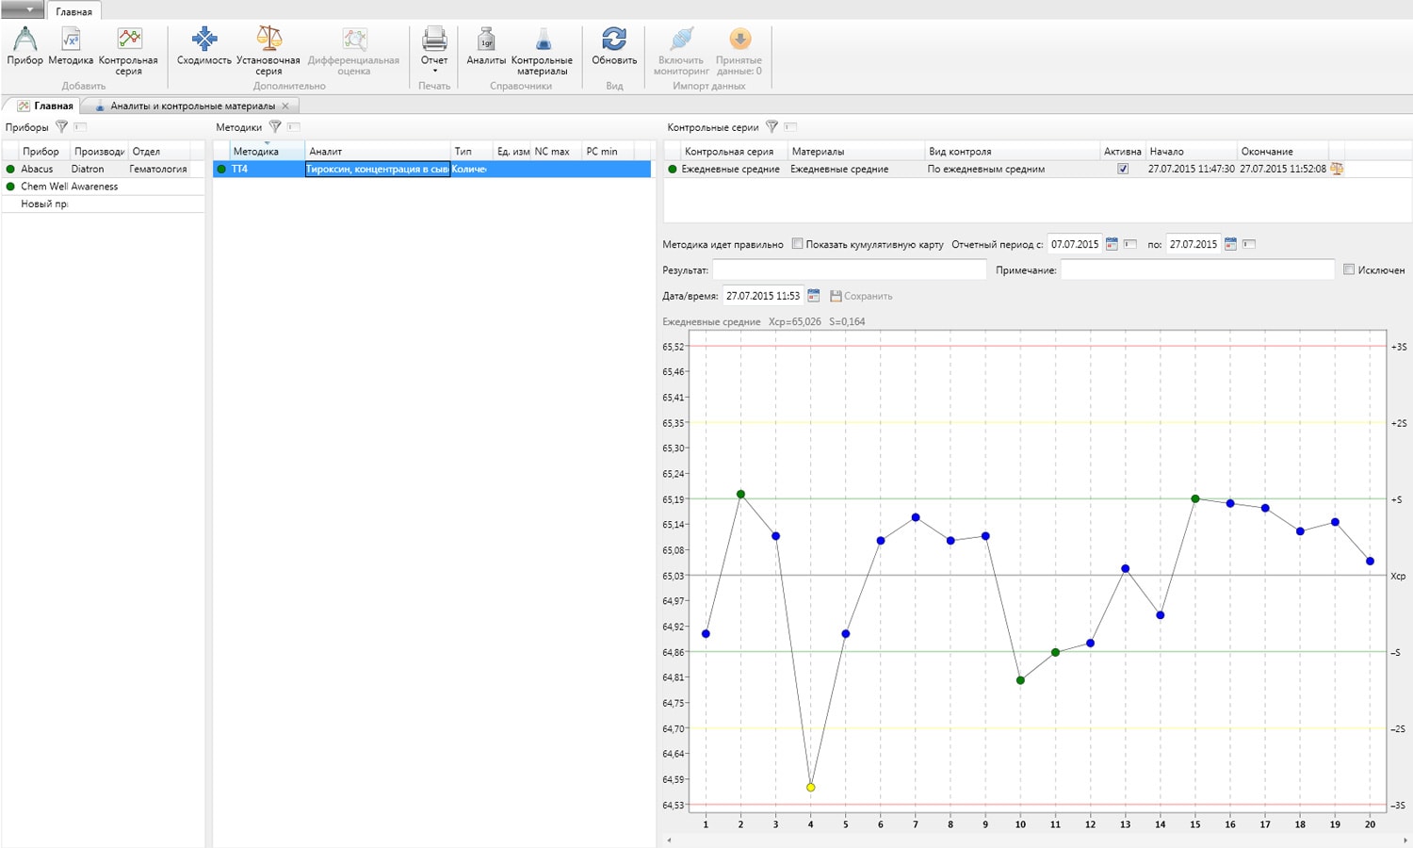The height and width of the screenshot is (848, 1413).
Task: Click the Отчет printer icon
Action: tap(434, 39)
